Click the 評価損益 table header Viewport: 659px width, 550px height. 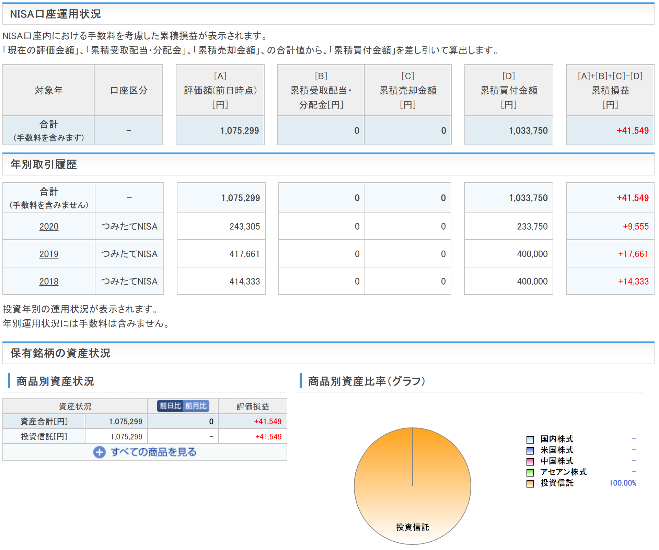click(x=253, y=406)
